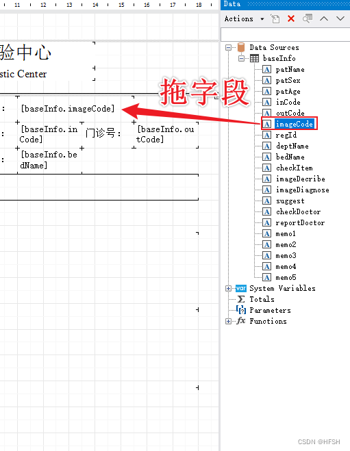Click the Data panel title bar
The height and width of the screenshot is (451, 350).
tap(285, 4)
